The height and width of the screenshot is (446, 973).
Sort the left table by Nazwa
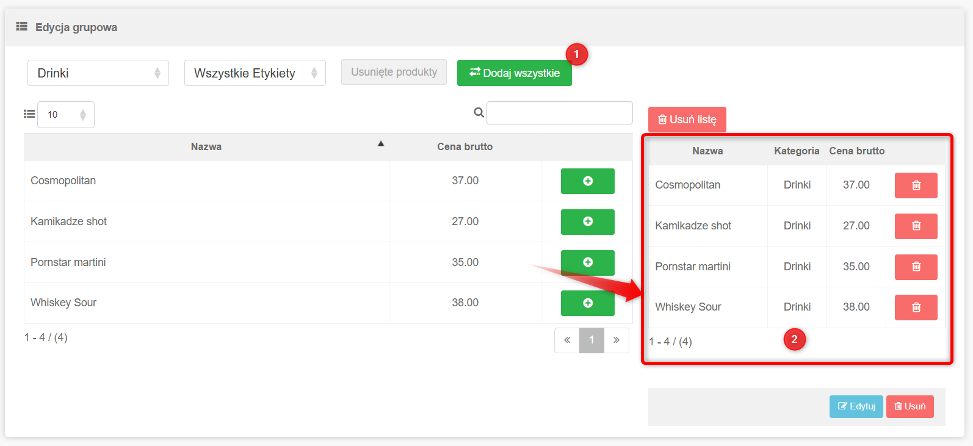[206, 147]
